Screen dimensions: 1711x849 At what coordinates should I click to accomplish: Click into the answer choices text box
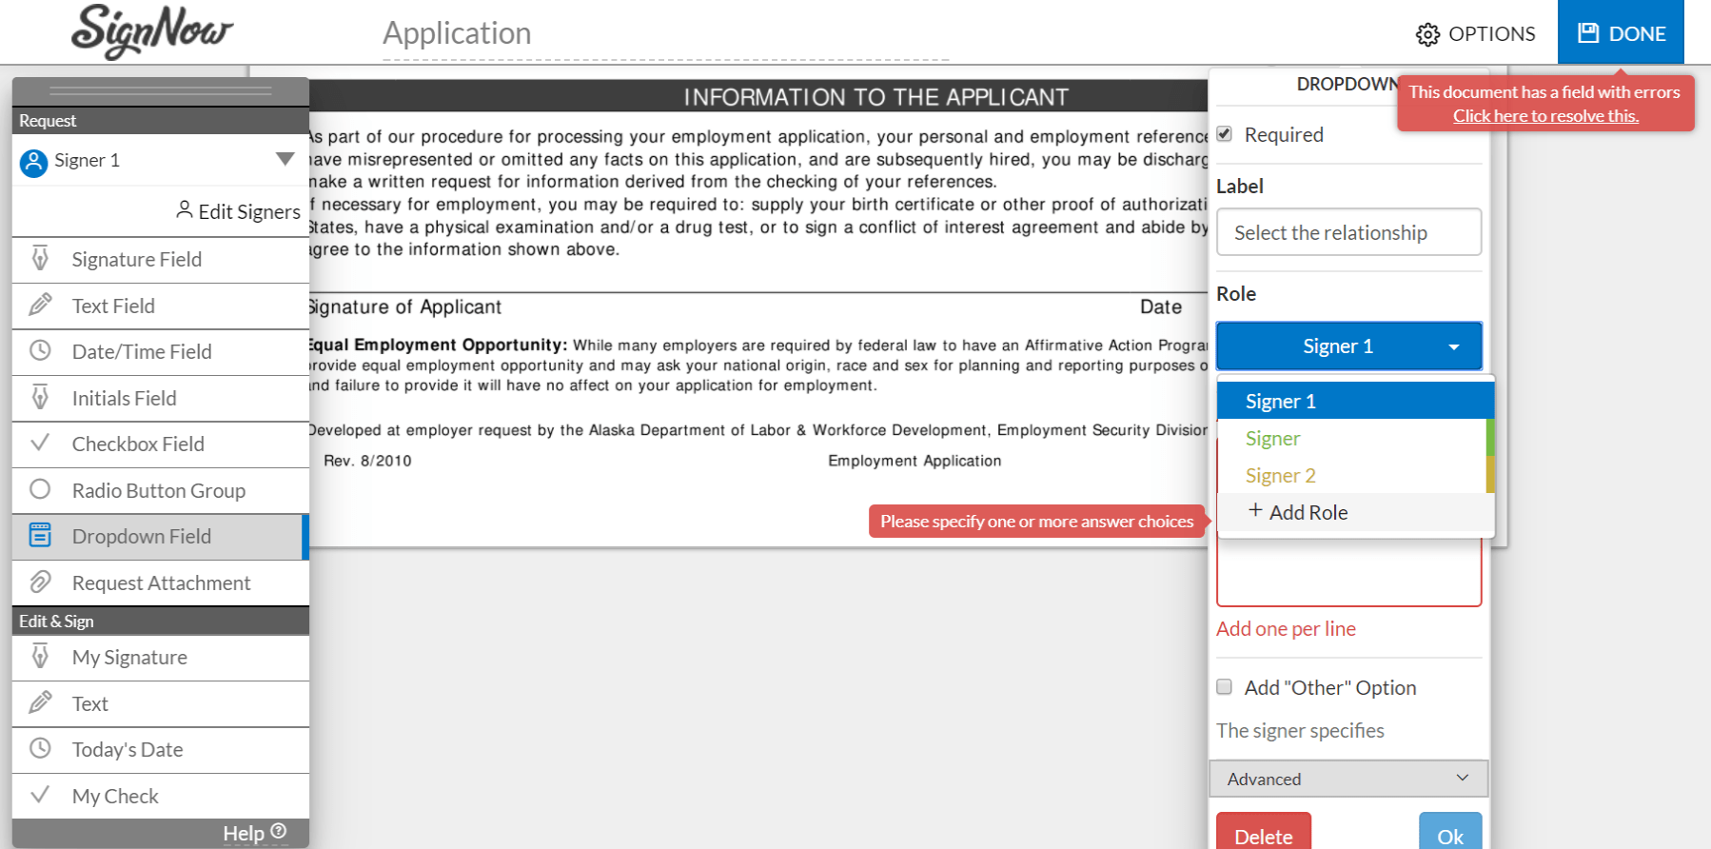tap(1349, 571)
